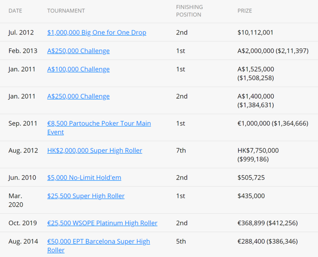Click the TOURNAMENT column header
Viewport: 318px width, 257px height.
click(x=66, y=11)
